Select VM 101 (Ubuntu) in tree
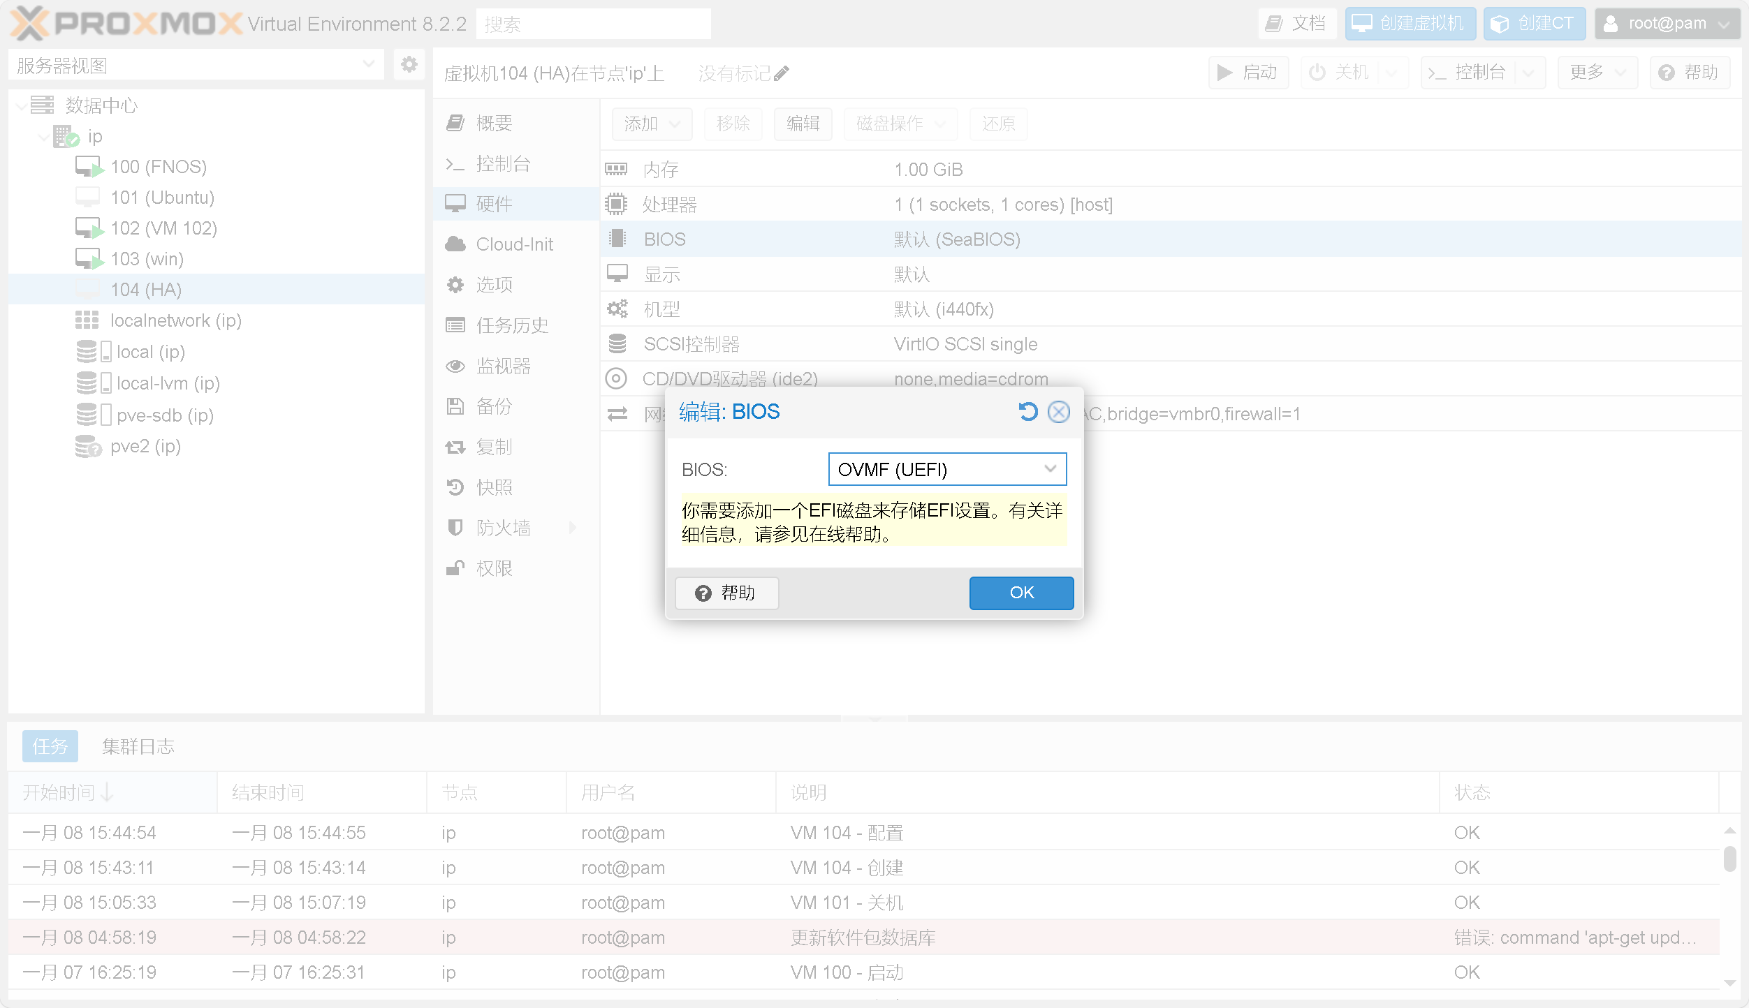 click(x=162, y=198)
